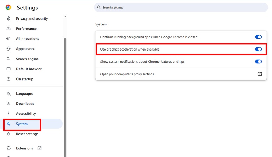Go to Performance settings
This screenshot has width=272, height=157.
click(27, 29)
